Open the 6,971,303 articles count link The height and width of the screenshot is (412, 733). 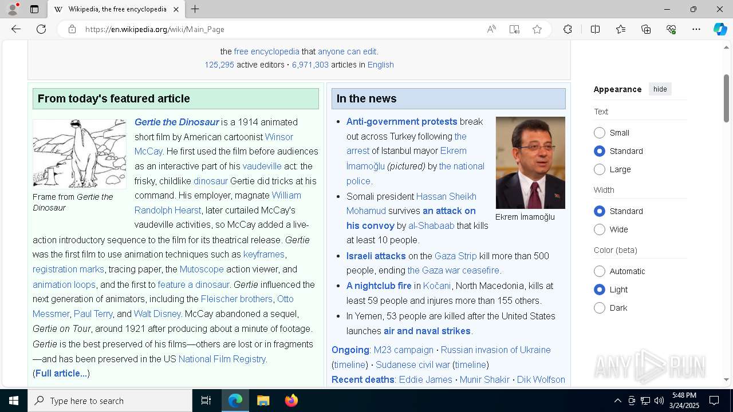pyautogui.click(x=310, y=65)
